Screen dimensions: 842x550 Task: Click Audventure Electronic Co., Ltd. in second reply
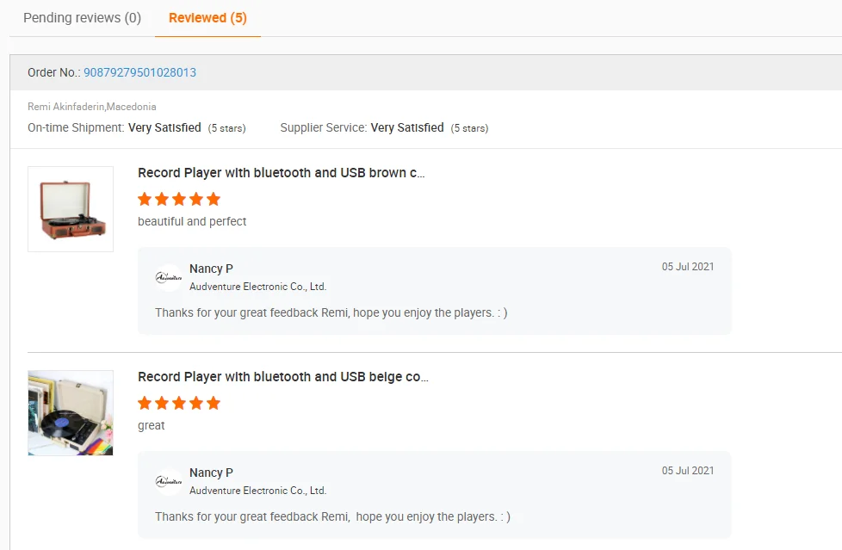257,491
